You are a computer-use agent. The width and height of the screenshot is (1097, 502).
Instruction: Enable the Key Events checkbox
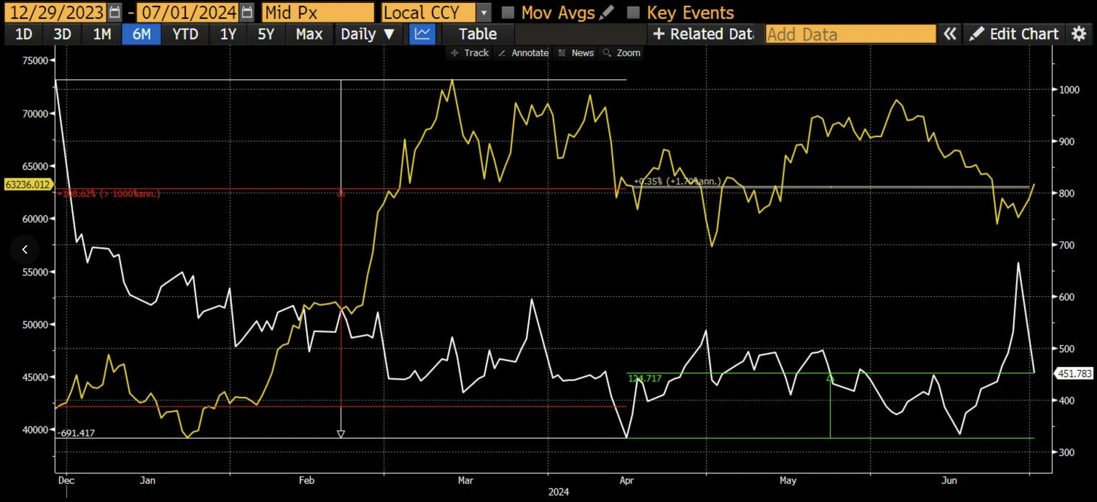633,12
